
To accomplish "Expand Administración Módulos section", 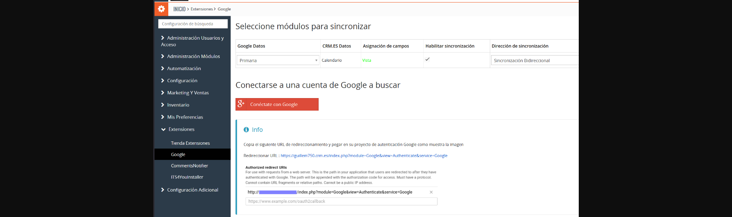I will 190,56.
